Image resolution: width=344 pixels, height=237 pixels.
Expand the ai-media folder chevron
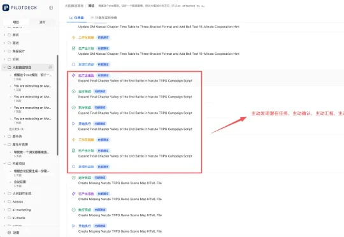click(x=4, y=218)
